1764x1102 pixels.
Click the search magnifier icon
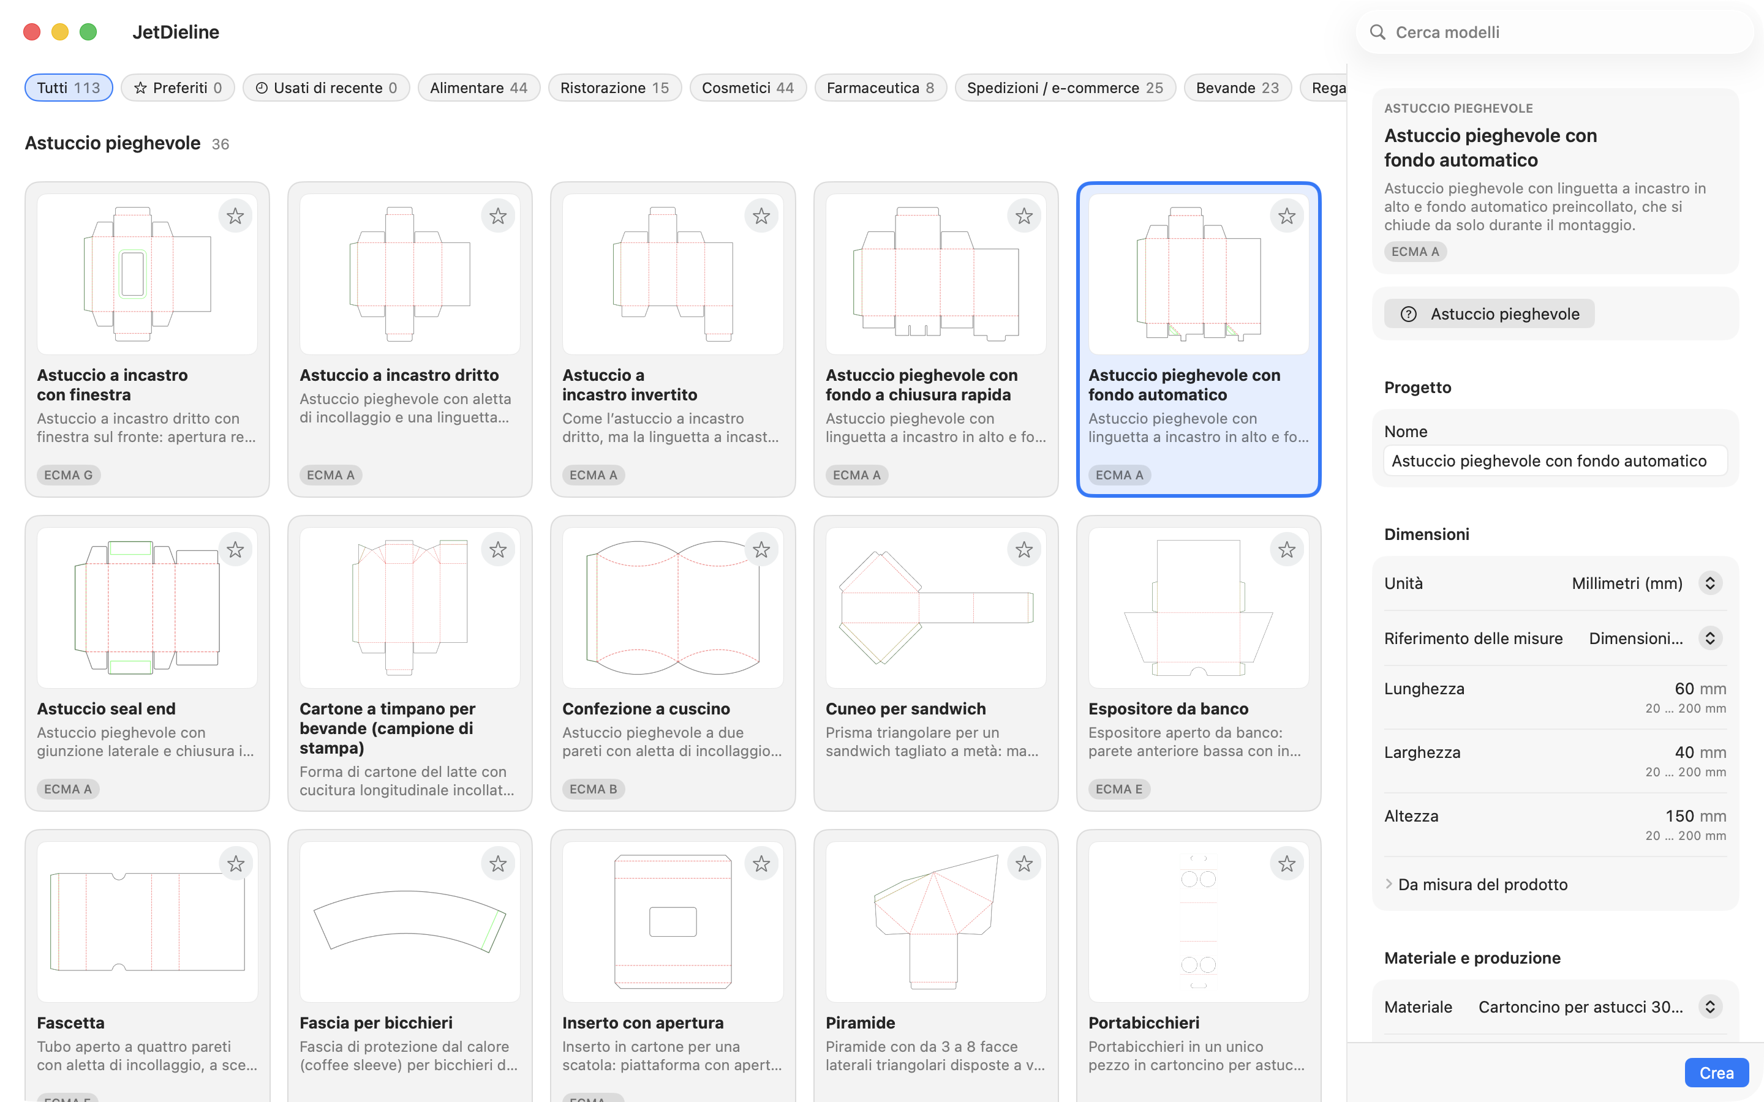click(1377, 32)
